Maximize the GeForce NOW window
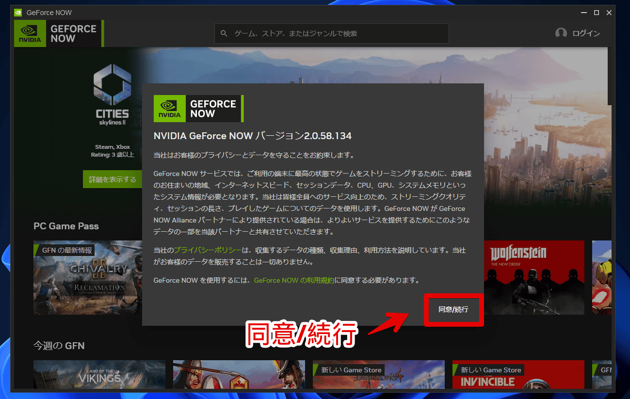The height and width of the screenshot is (399, 630). 597,12
